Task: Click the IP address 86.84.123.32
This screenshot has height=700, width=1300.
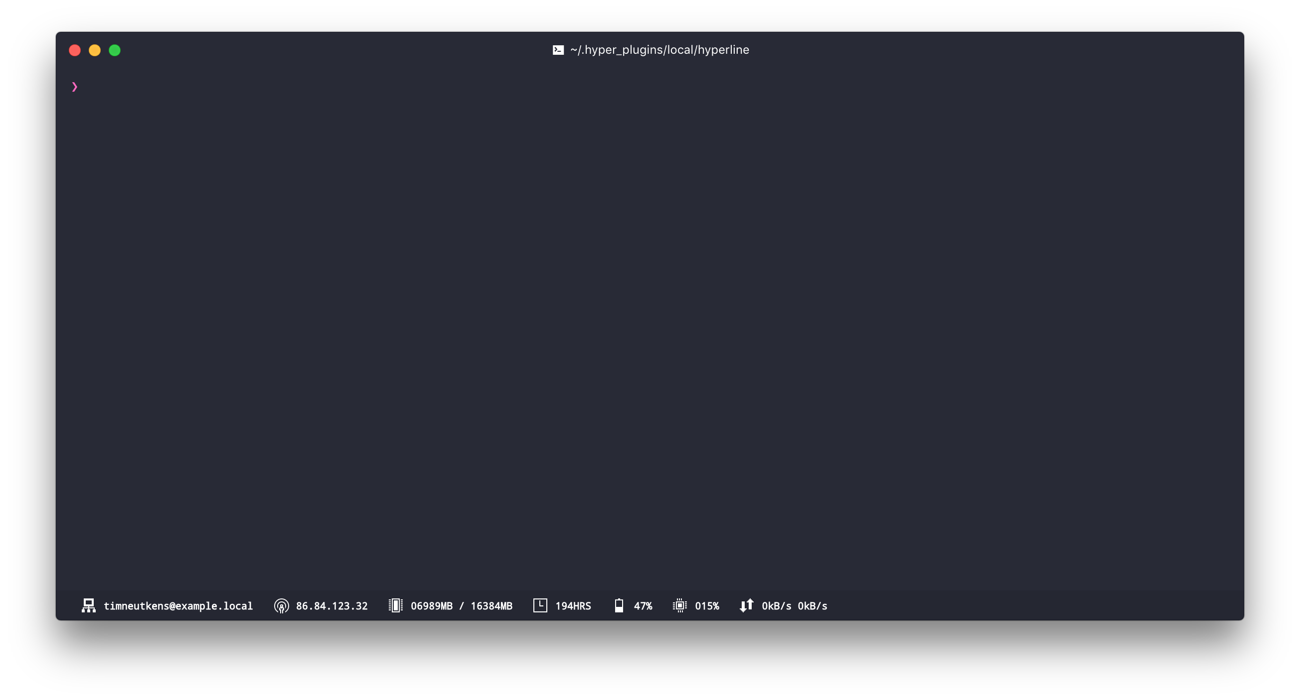Action: 331,606
